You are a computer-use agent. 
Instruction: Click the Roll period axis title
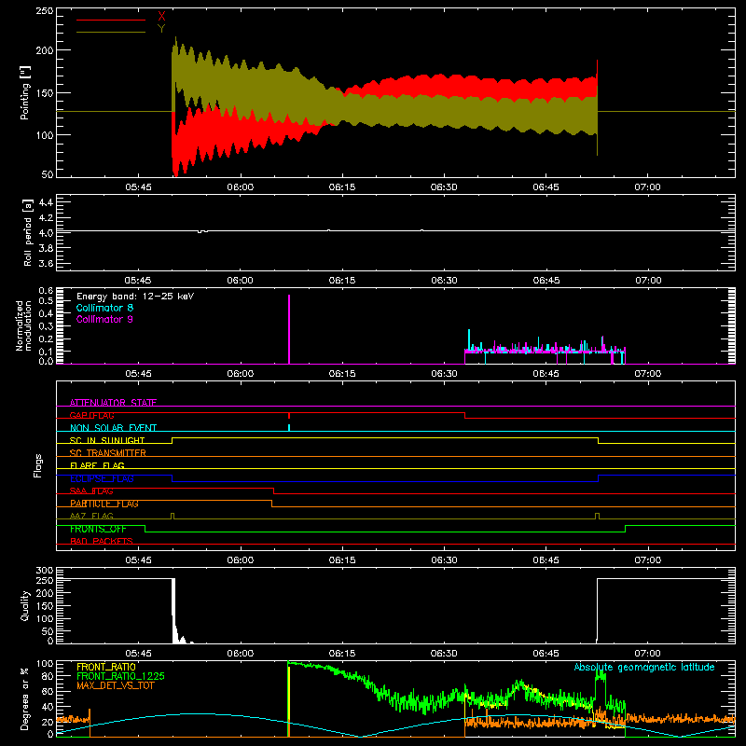pos(28,232)
